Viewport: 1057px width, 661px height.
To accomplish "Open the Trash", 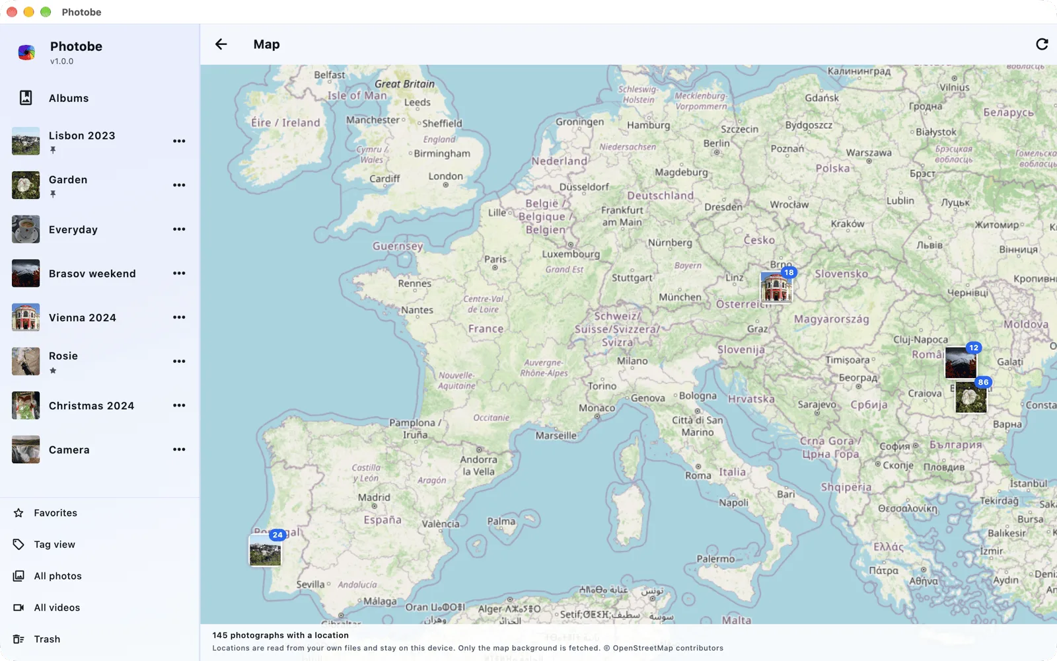I will (x=99, y=639).
